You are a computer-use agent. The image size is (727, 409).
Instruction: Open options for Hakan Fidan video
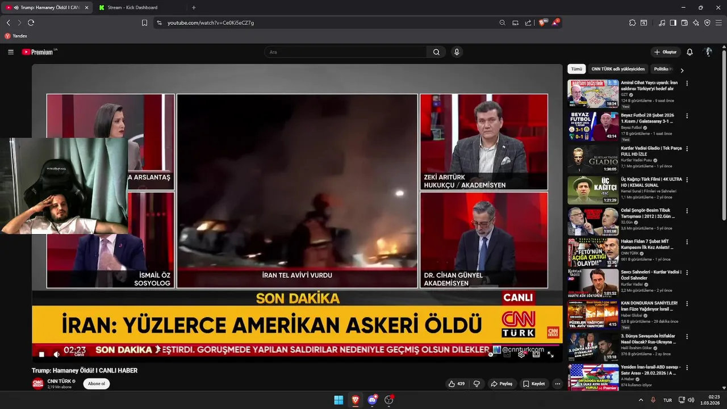pos(687,242)
